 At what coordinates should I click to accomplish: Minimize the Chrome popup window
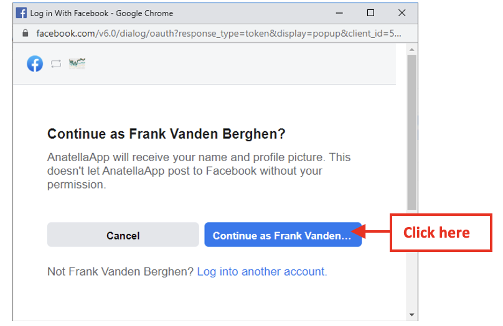(340, 13)
